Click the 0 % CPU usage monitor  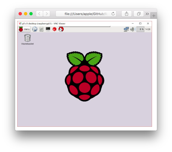pyautogui.click(x=140, y=29)
